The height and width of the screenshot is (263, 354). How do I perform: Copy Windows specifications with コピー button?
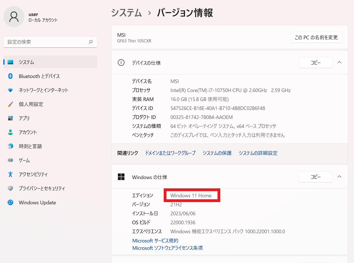[x=315, y=177]
